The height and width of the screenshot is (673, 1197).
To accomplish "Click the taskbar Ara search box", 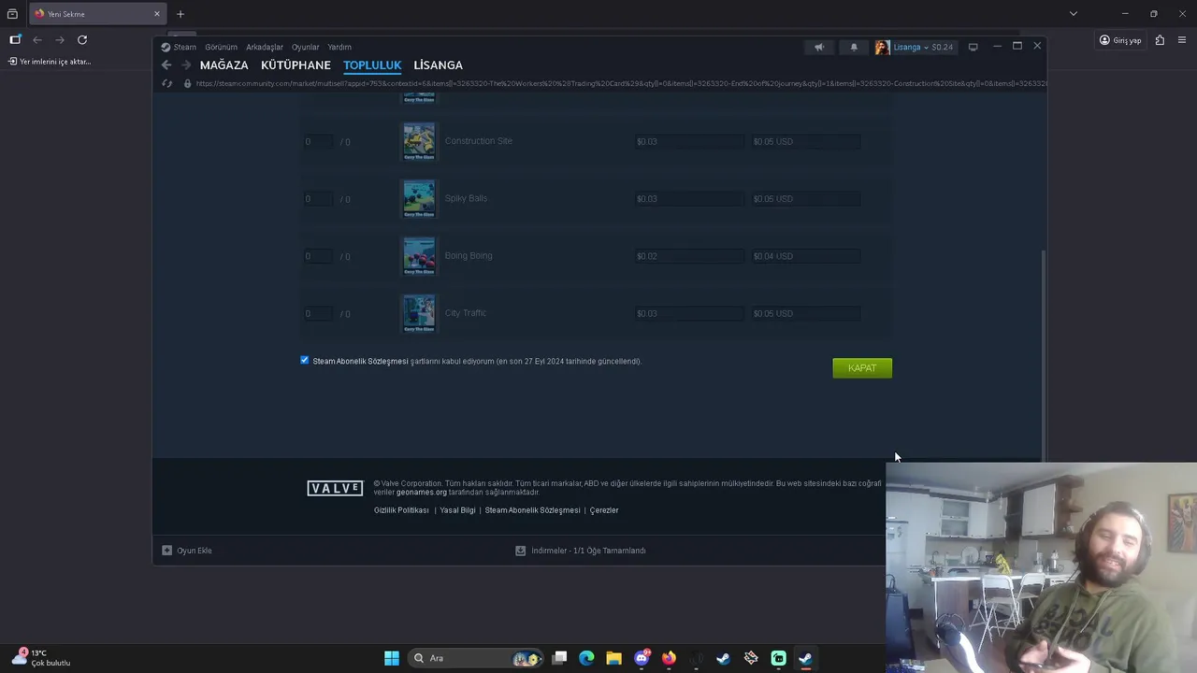I will point(475,658).
